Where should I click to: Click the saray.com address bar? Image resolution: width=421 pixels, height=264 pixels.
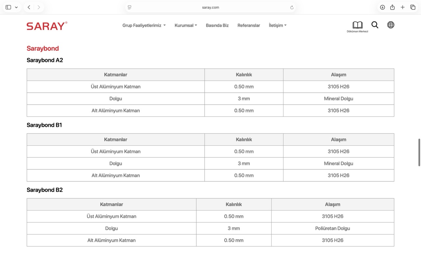pyautogui.click(x=210, y=7)
